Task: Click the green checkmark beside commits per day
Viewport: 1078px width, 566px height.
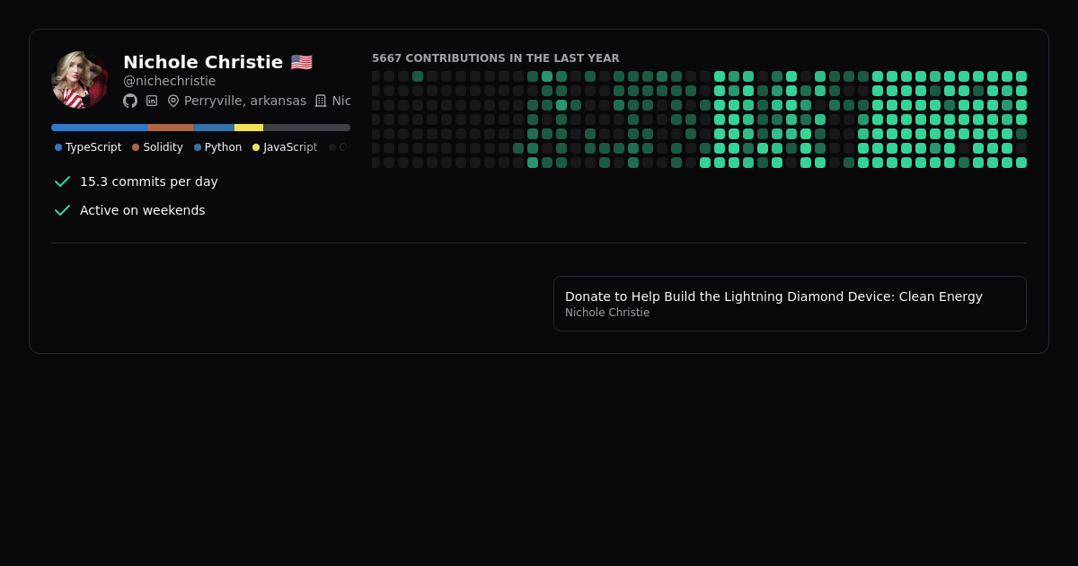Action: [62, 181]
